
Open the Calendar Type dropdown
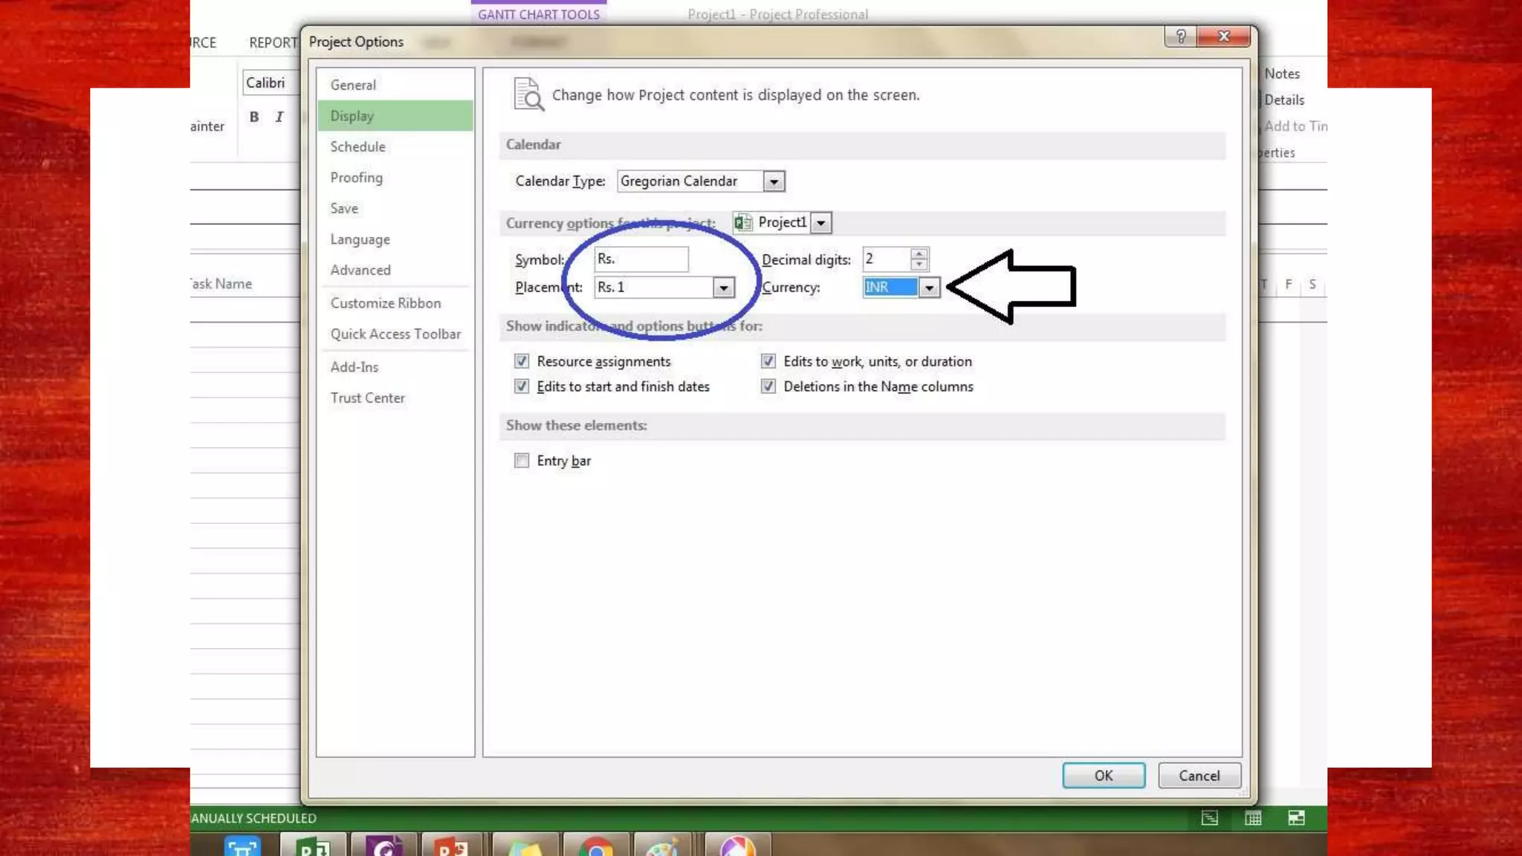point(774,181)
